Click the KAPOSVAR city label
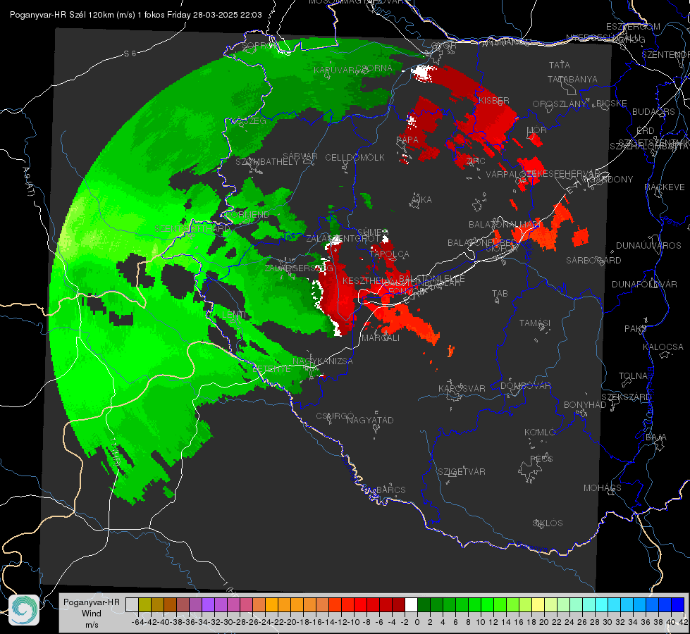Viewport: 690px width, 634px height. pos(462,388)
